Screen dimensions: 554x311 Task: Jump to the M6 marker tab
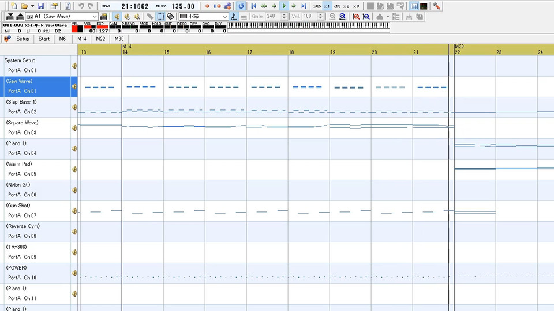62,39
